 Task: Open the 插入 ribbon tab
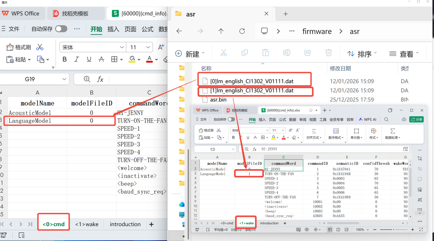113,29
